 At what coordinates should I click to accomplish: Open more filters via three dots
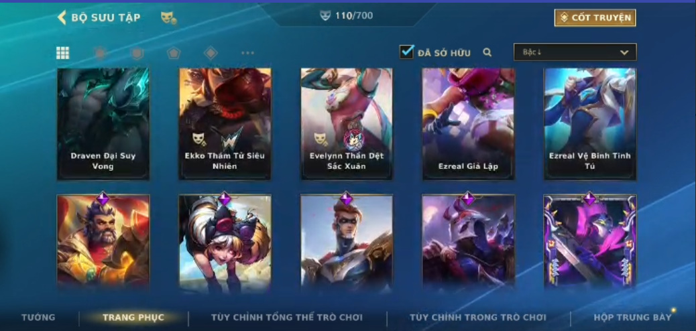tap(247, 53)
